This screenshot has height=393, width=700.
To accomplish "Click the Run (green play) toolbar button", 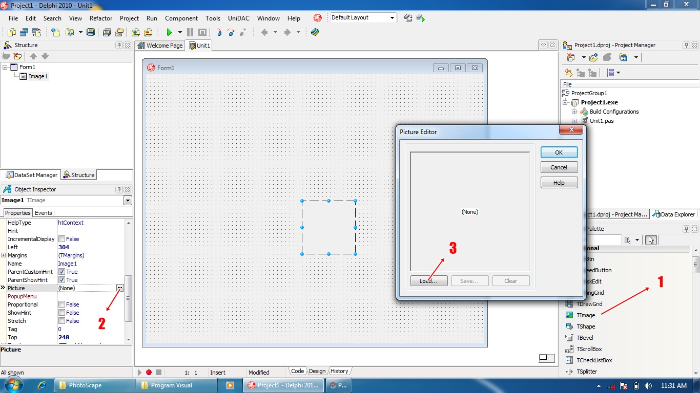I will (169, 32).
